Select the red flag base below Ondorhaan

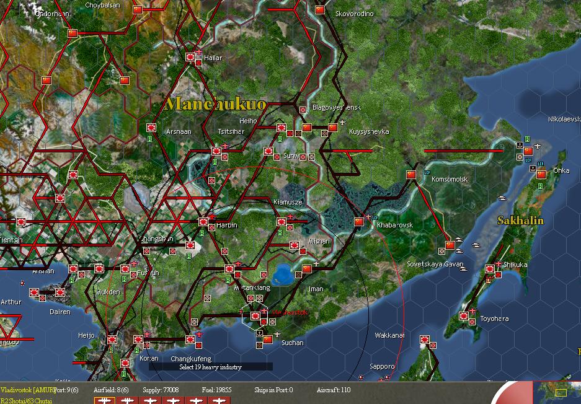pyautogui.click(x=73, y=33)
